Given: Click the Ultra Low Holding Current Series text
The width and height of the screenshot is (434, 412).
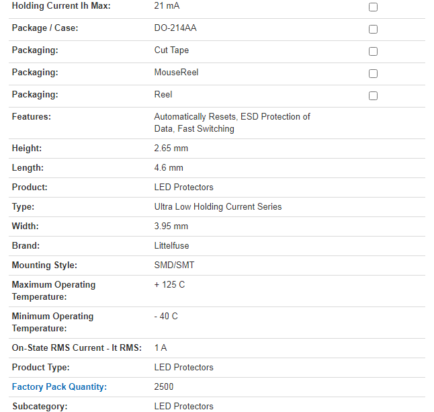Looking at the screenshot, I should (x=218, y=206).
